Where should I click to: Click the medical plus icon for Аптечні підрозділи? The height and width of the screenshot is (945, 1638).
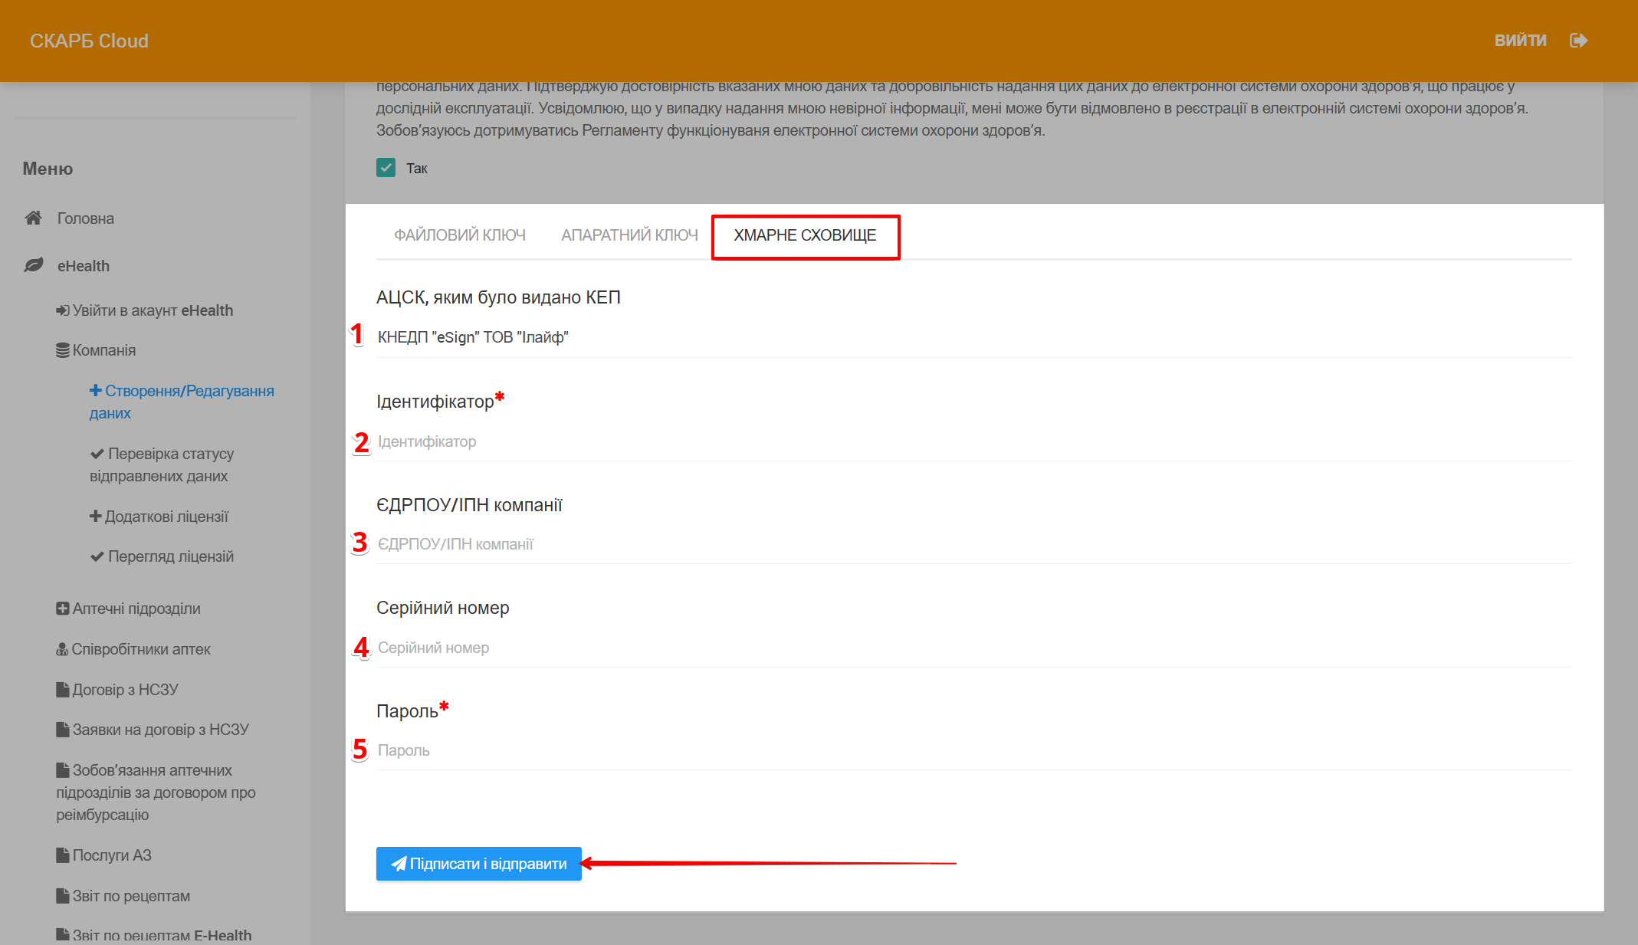point(62,609)
